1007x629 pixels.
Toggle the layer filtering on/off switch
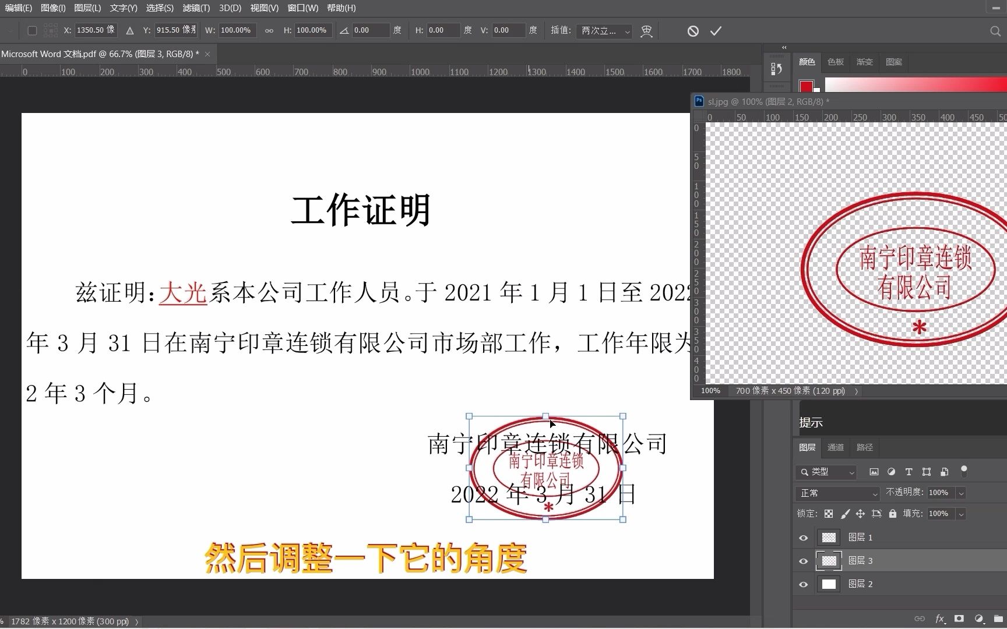pos(964,471)
